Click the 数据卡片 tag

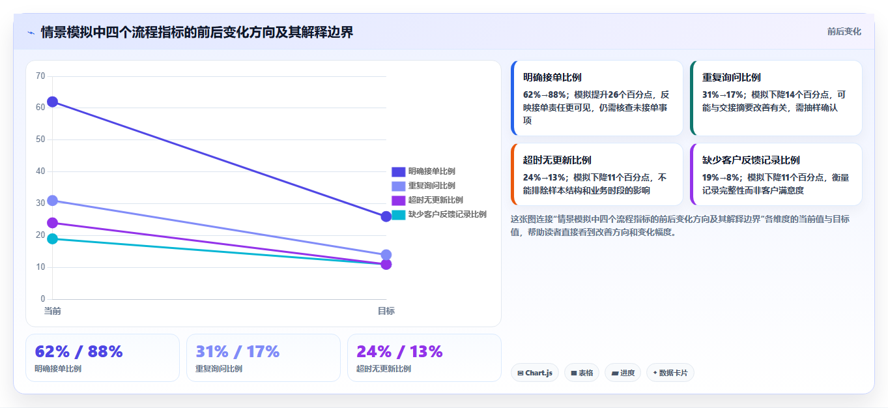670,373
